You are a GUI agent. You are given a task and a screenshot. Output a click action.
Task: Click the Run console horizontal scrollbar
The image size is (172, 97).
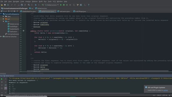pos(69,93)
